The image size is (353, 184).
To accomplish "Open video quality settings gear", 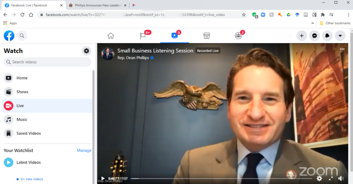I will 319,178.
